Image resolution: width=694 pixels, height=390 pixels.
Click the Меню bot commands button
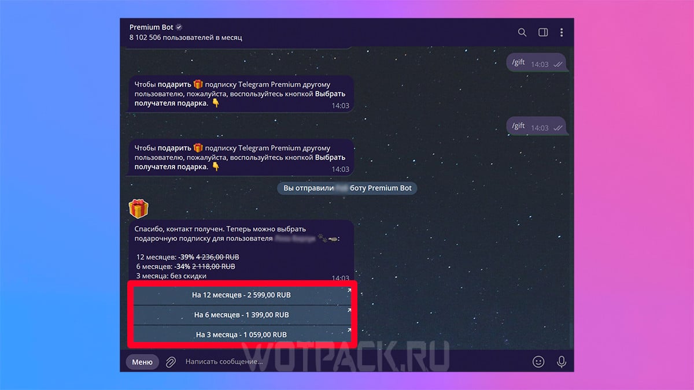pyautogui.click(x=142, y=362)
